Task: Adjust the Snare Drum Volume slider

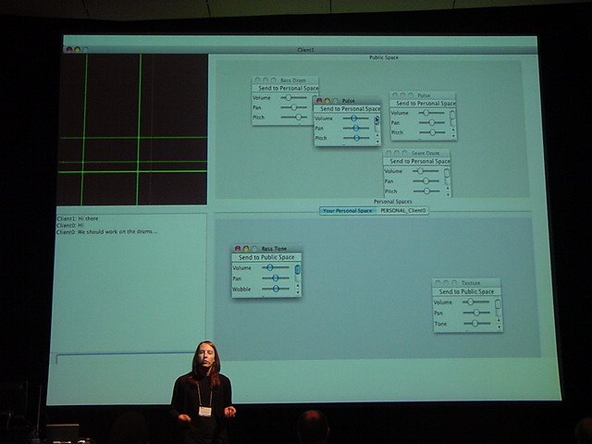Action: click(425, 171)
